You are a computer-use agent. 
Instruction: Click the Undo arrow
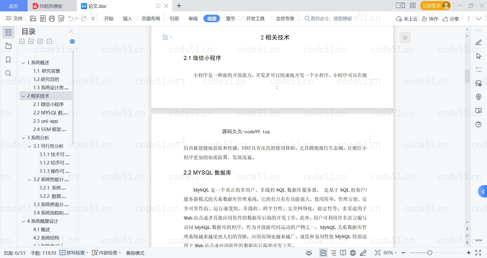71,18
